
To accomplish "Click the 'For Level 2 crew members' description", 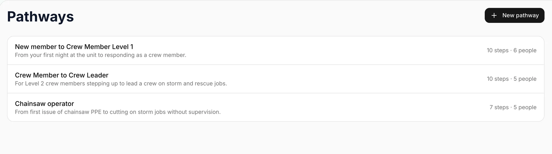I will tap(121, 84).
